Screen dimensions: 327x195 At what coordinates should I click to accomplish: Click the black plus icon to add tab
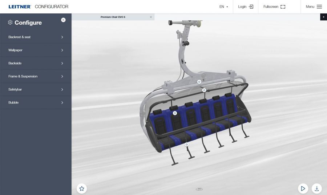click(x=323, y=17)
